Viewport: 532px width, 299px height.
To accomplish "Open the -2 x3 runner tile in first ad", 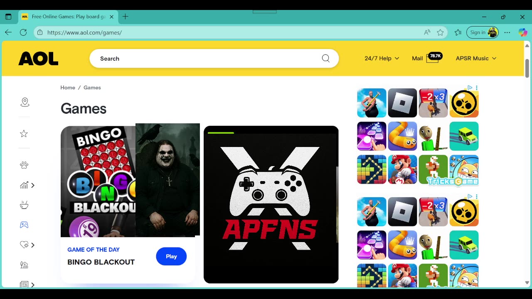I will click(433, 103).
